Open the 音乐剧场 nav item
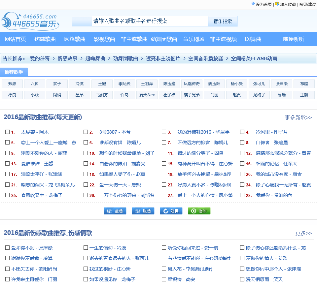This screenshot has height=288, width=317. pos(194,39)
